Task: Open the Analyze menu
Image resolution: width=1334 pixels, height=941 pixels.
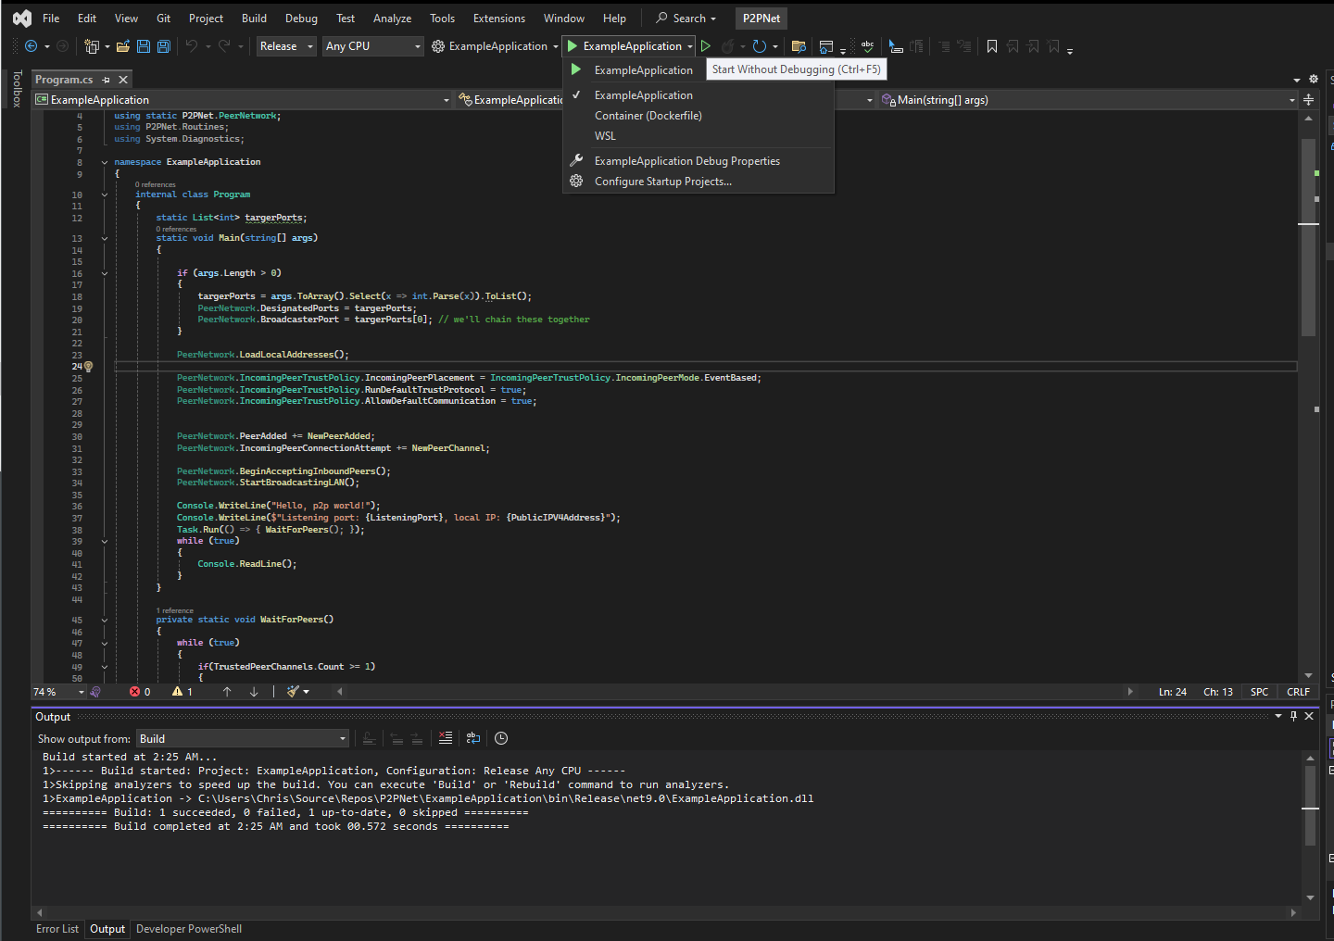Action: coord(392,19)
